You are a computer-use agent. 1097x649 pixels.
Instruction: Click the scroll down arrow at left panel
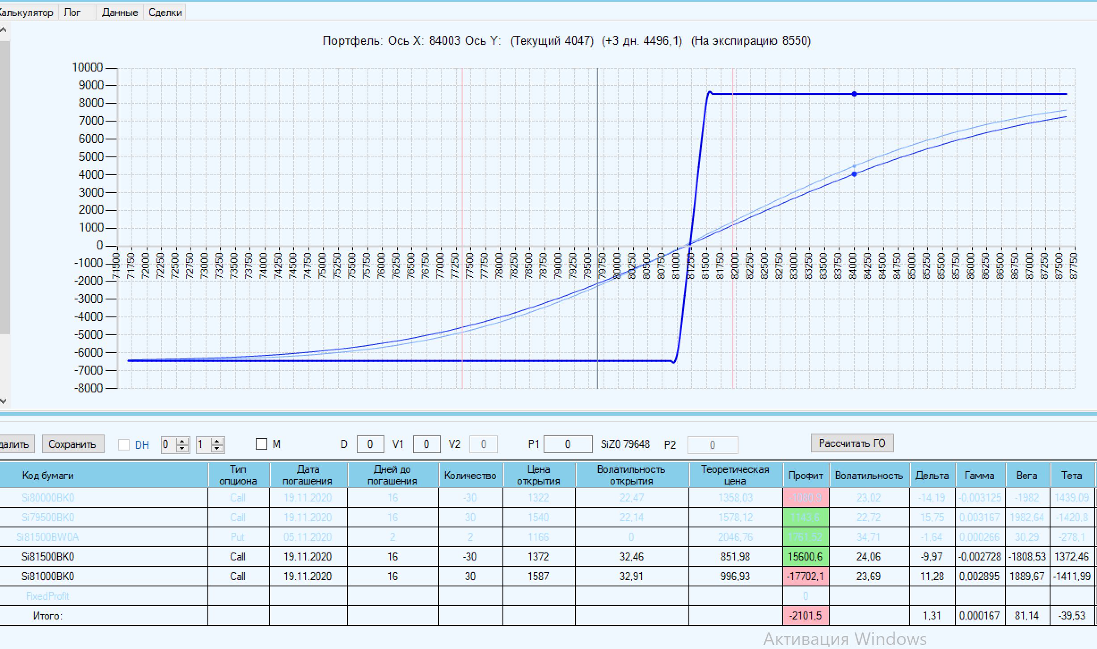[x=3, y=401]
